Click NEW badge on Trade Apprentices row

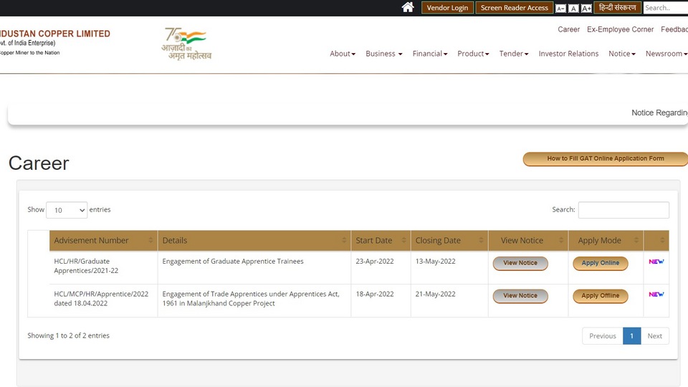[x=656, y=295]
